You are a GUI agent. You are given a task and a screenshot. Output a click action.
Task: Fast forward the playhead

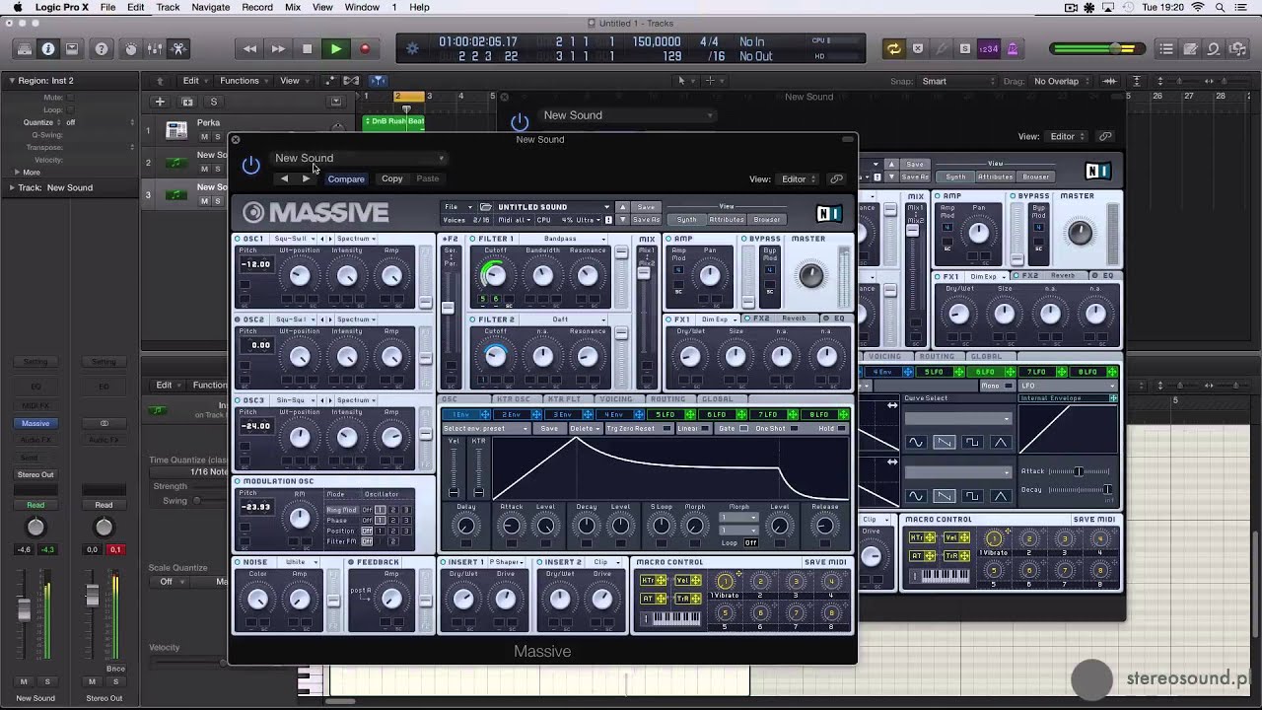(278, 48)
